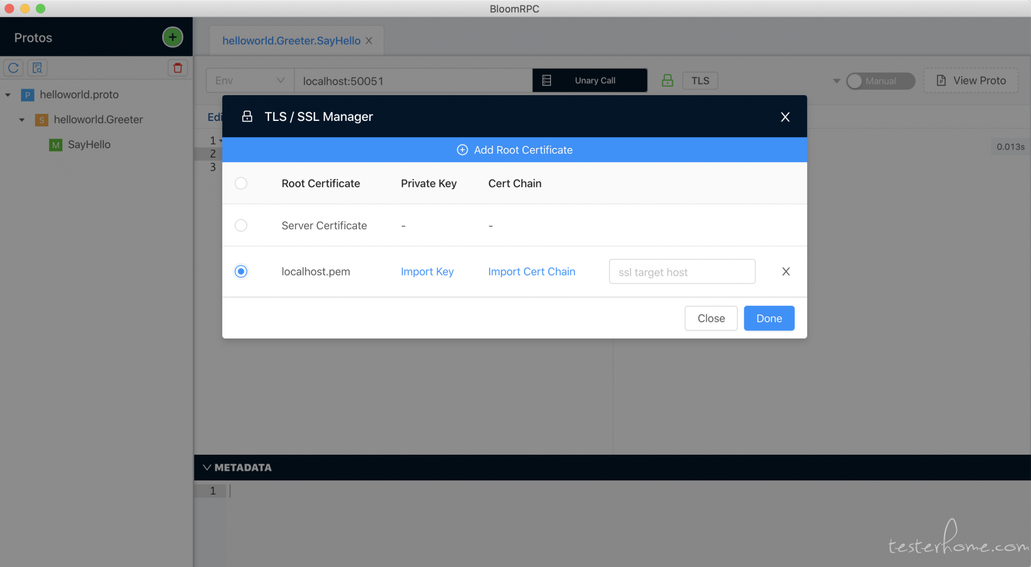Image resolution: width=1031 pixels, height=567 pixels.
Task: Select helloworld.proto in tree
Action: coord(79,95)
